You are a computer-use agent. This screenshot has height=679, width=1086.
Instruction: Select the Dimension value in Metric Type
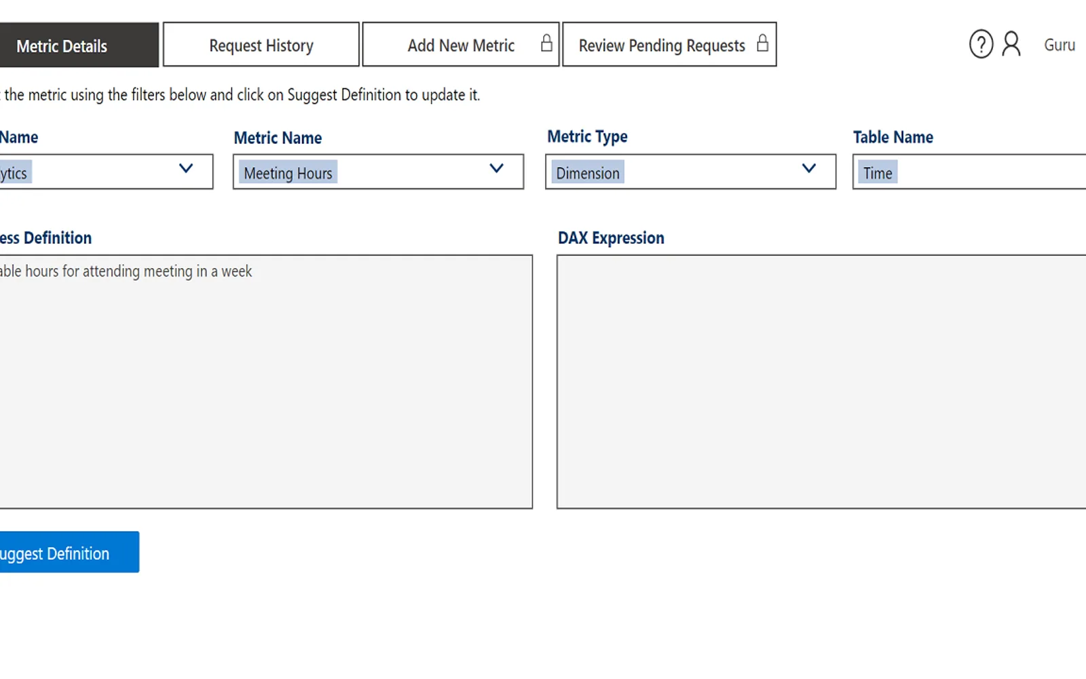click(588, 173)
